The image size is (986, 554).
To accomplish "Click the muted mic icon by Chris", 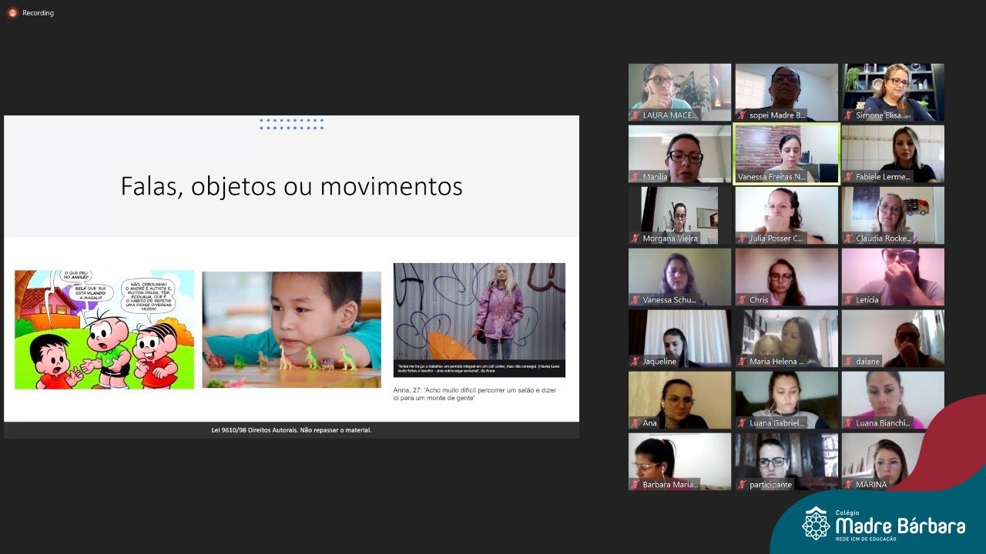I will tap(742, 300).
